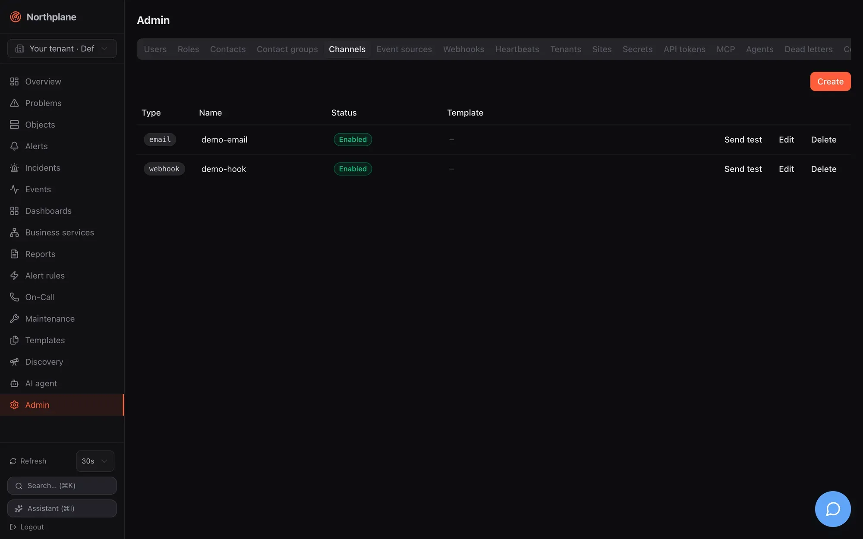Switch to the Contacts tab
Image resolution: width=863 pixels, height=539 pixels.
[228, 49]
